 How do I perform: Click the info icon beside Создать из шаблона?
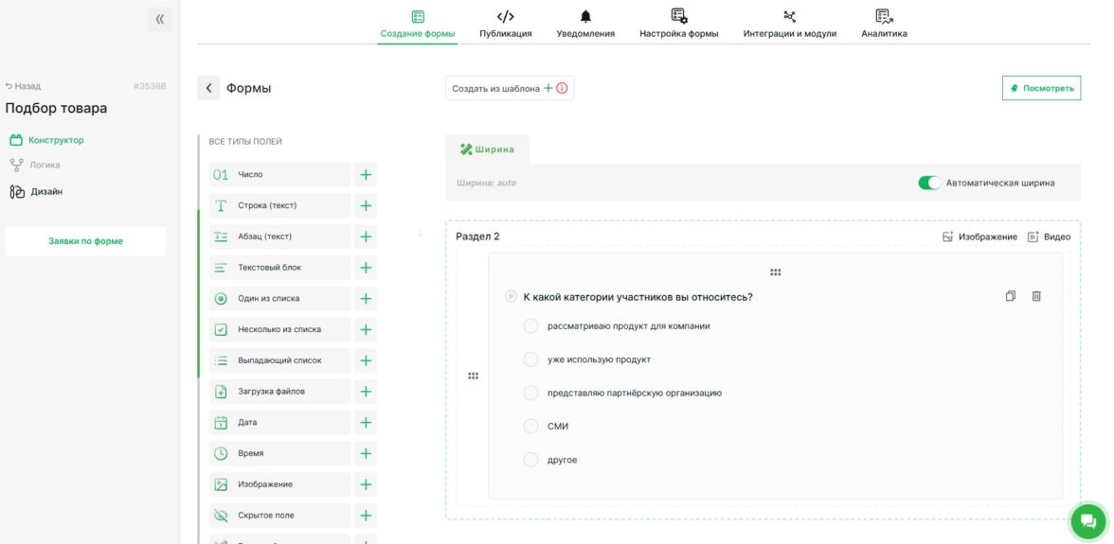click(x=562, y=89)
